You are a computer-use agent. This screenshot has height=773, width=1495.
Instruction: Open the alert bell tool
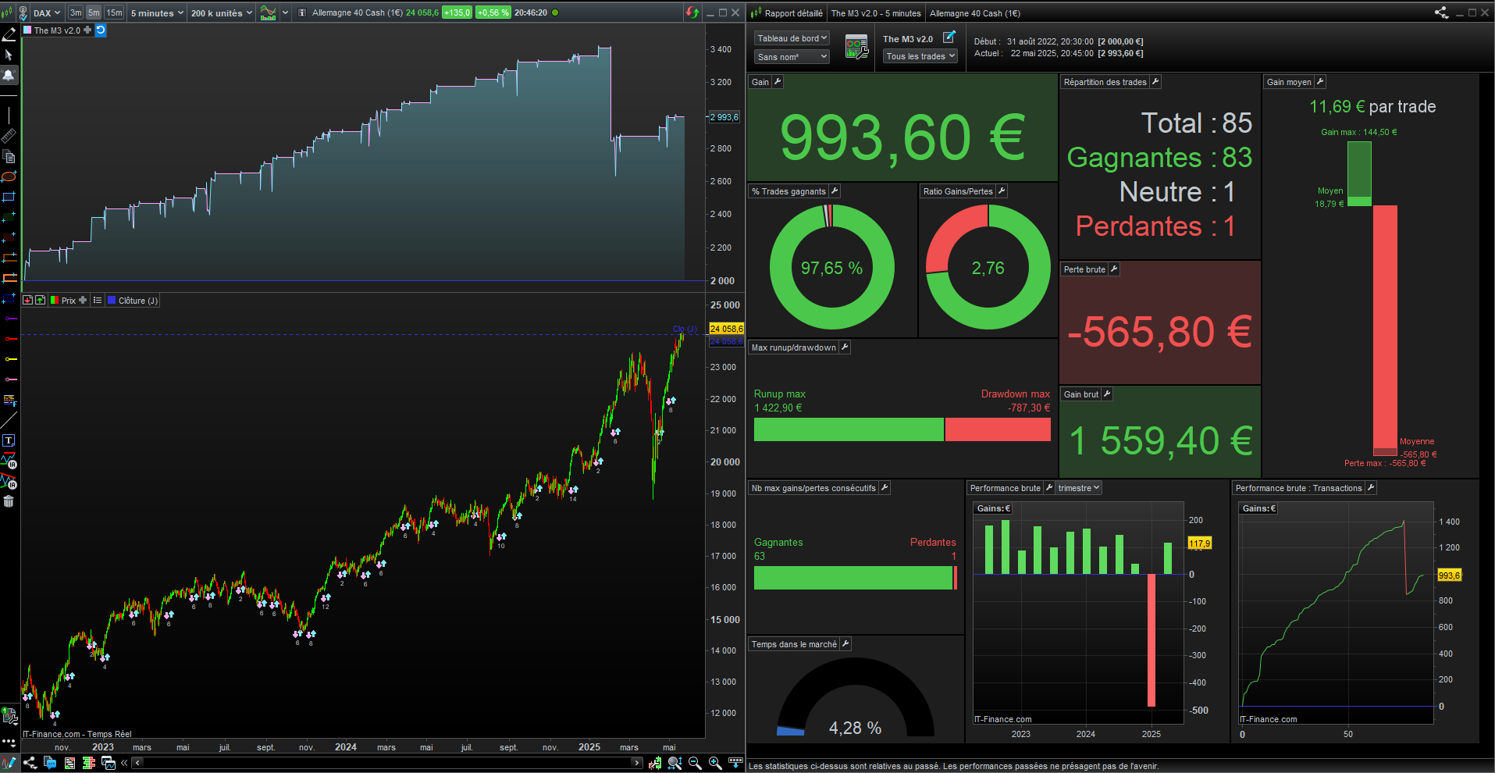pos(9,75)
